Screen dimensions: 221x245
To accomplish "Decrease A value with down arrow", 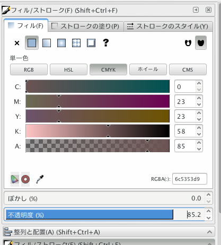I will pos(199,149).
